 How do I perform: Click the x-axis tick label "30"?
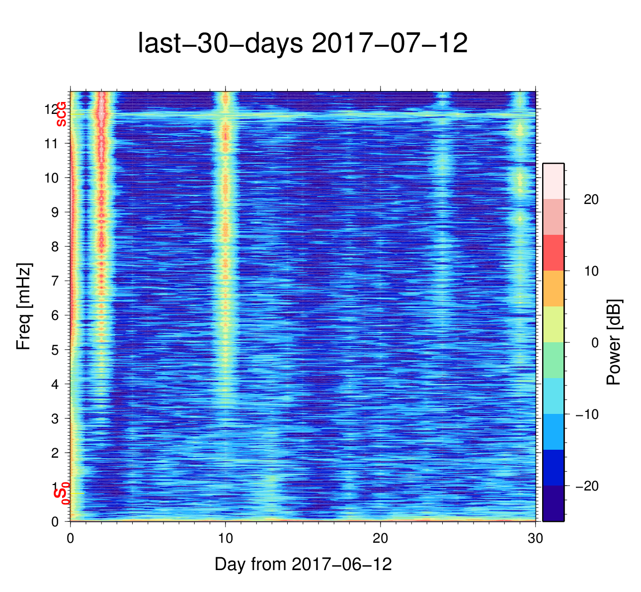pos(535,539)
